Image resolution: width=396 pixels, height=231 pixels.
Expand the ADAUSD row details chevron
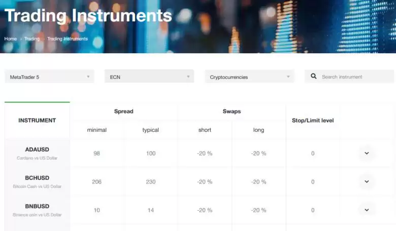367,153
